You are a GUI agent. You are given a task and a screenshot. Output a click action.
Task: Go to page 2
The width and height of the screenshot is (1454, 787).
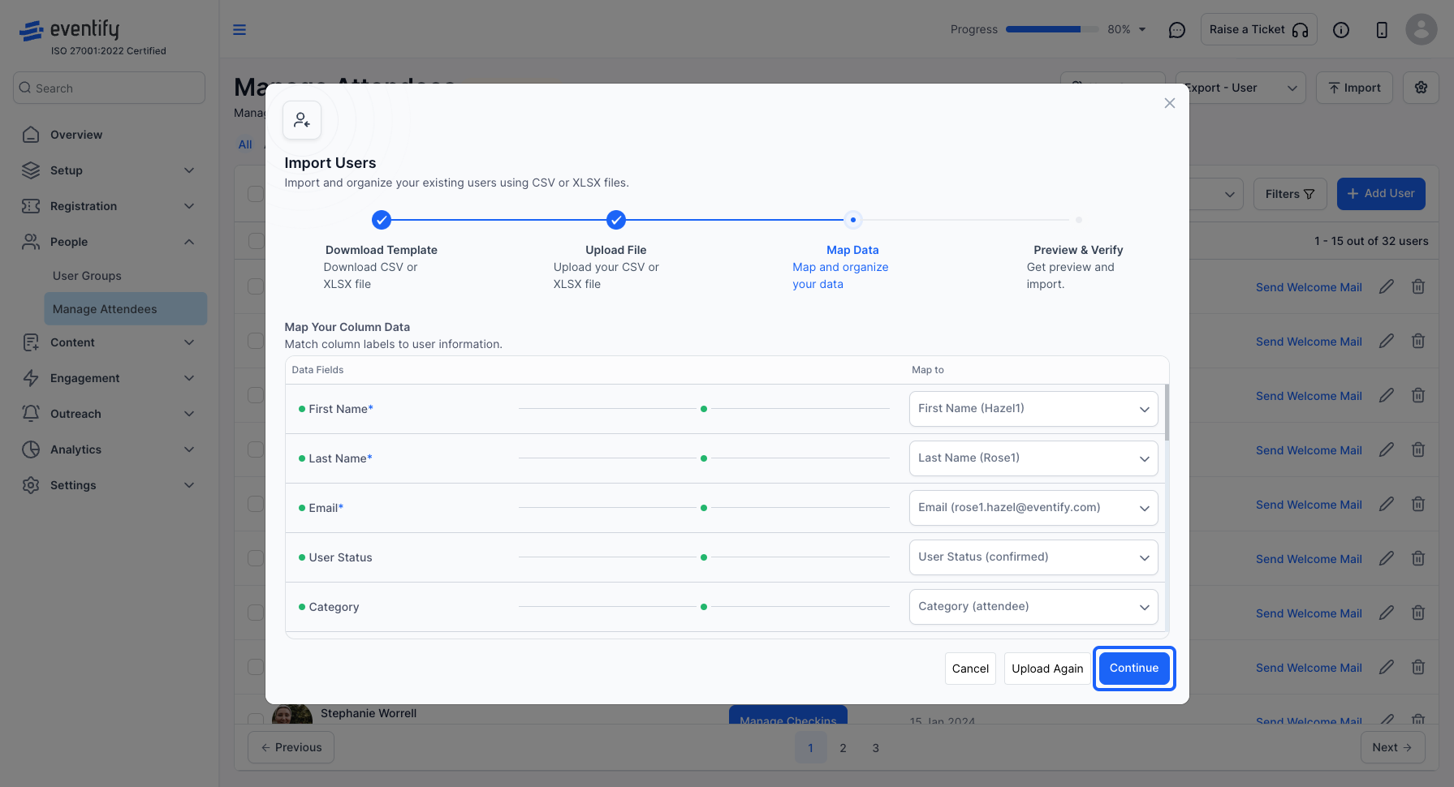pyautogui.click(x=843, y=748)
